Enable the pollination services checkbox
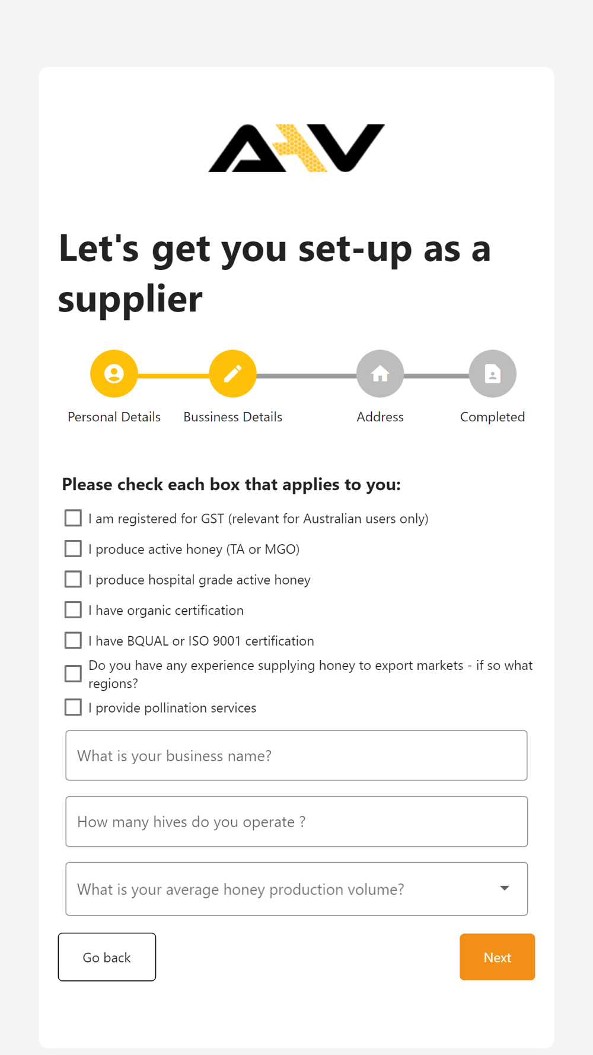This screenshot has height=1055, width=593. (73, 707)
